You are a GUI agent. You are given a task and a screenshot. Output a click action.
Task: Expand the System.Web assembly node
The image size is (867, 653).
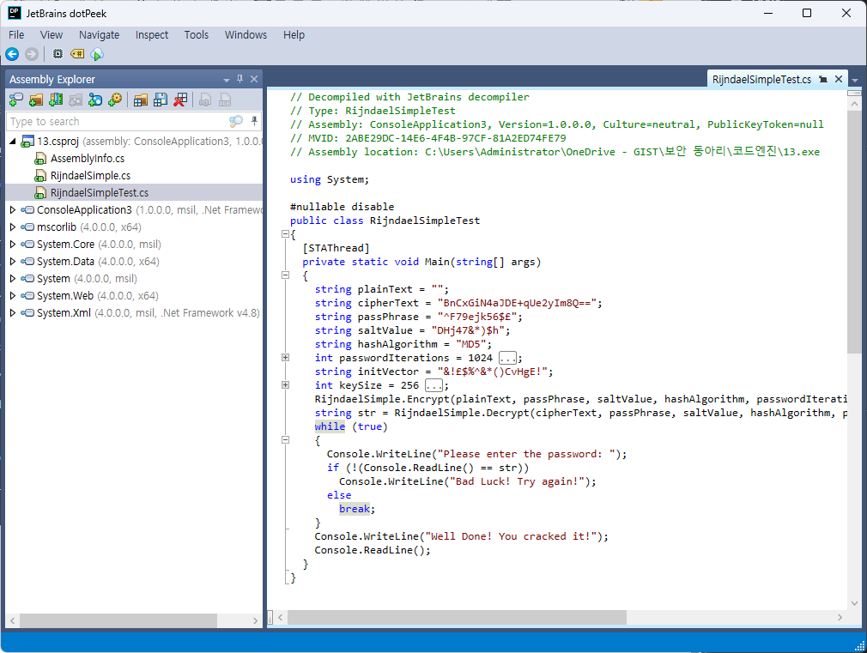pyautogui.click(x=12, y=296)
